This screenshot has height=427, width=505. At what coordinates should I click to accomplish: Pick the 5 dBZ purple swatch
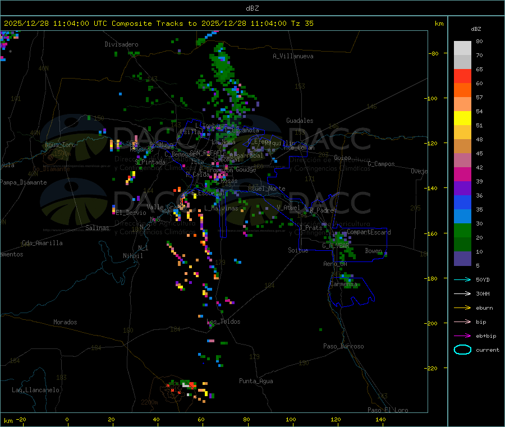pyautogui.click(x=462, y=259)
